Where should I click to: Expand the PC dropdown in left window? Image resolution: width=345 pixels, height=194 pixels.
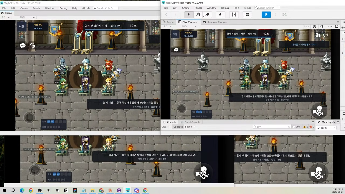pyautogui.click(x=6, y=18)
